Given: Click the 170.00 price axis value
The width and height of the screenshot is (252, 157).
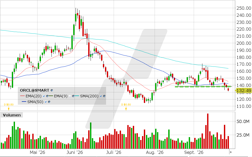Looking at the screenshot, I should click(x=244, y=64).
